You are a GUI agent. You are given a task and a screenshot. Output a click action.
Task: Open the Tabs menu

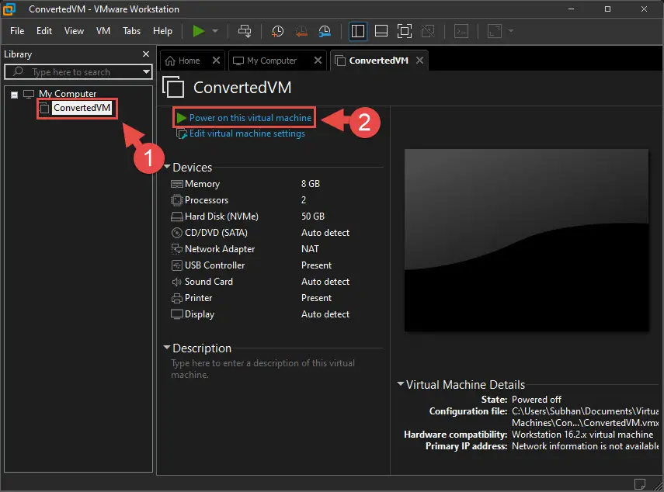(132, 31)
